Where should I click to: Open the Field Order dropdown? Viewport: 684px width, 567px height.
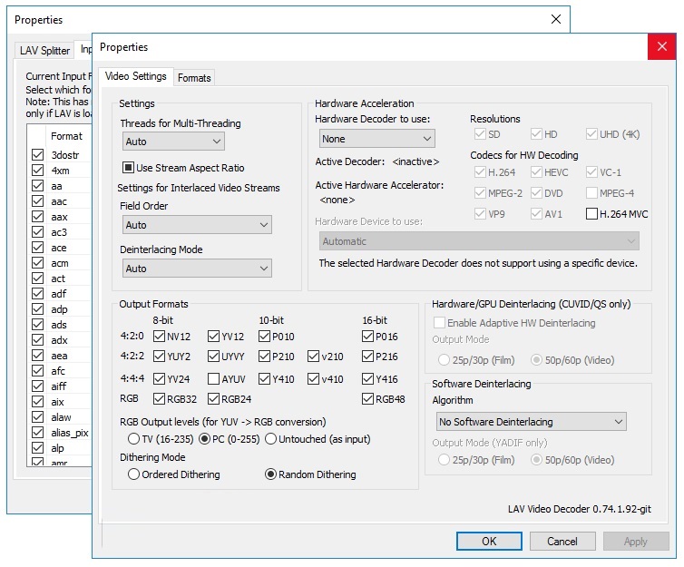(x=197, y=225)
